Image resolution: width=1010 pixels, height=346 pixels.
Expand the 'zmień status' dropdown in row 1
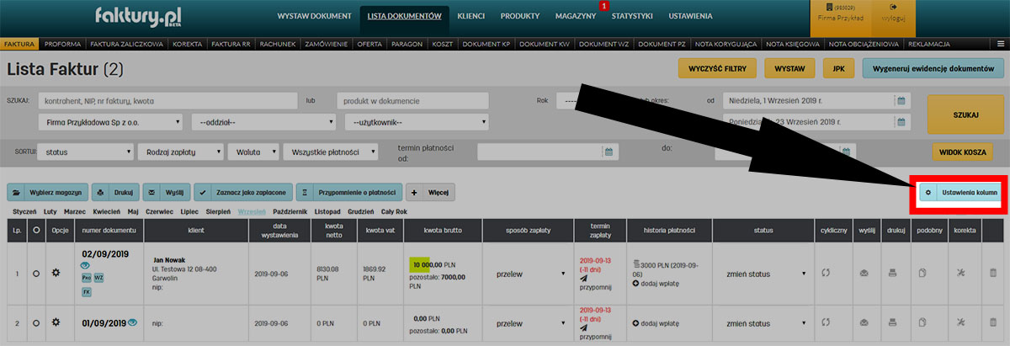click(x=765, y=273)
